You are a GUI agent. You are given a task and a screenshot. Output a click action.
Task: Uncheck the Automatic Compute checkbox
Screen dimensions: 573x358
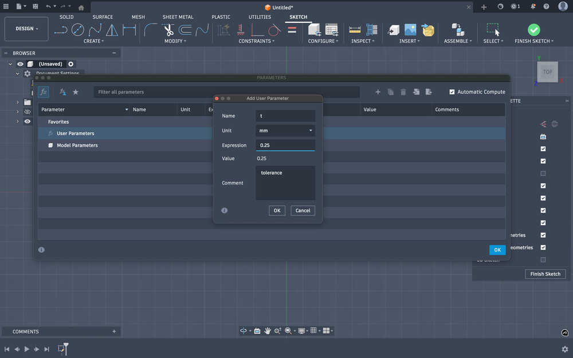[452, 92]
